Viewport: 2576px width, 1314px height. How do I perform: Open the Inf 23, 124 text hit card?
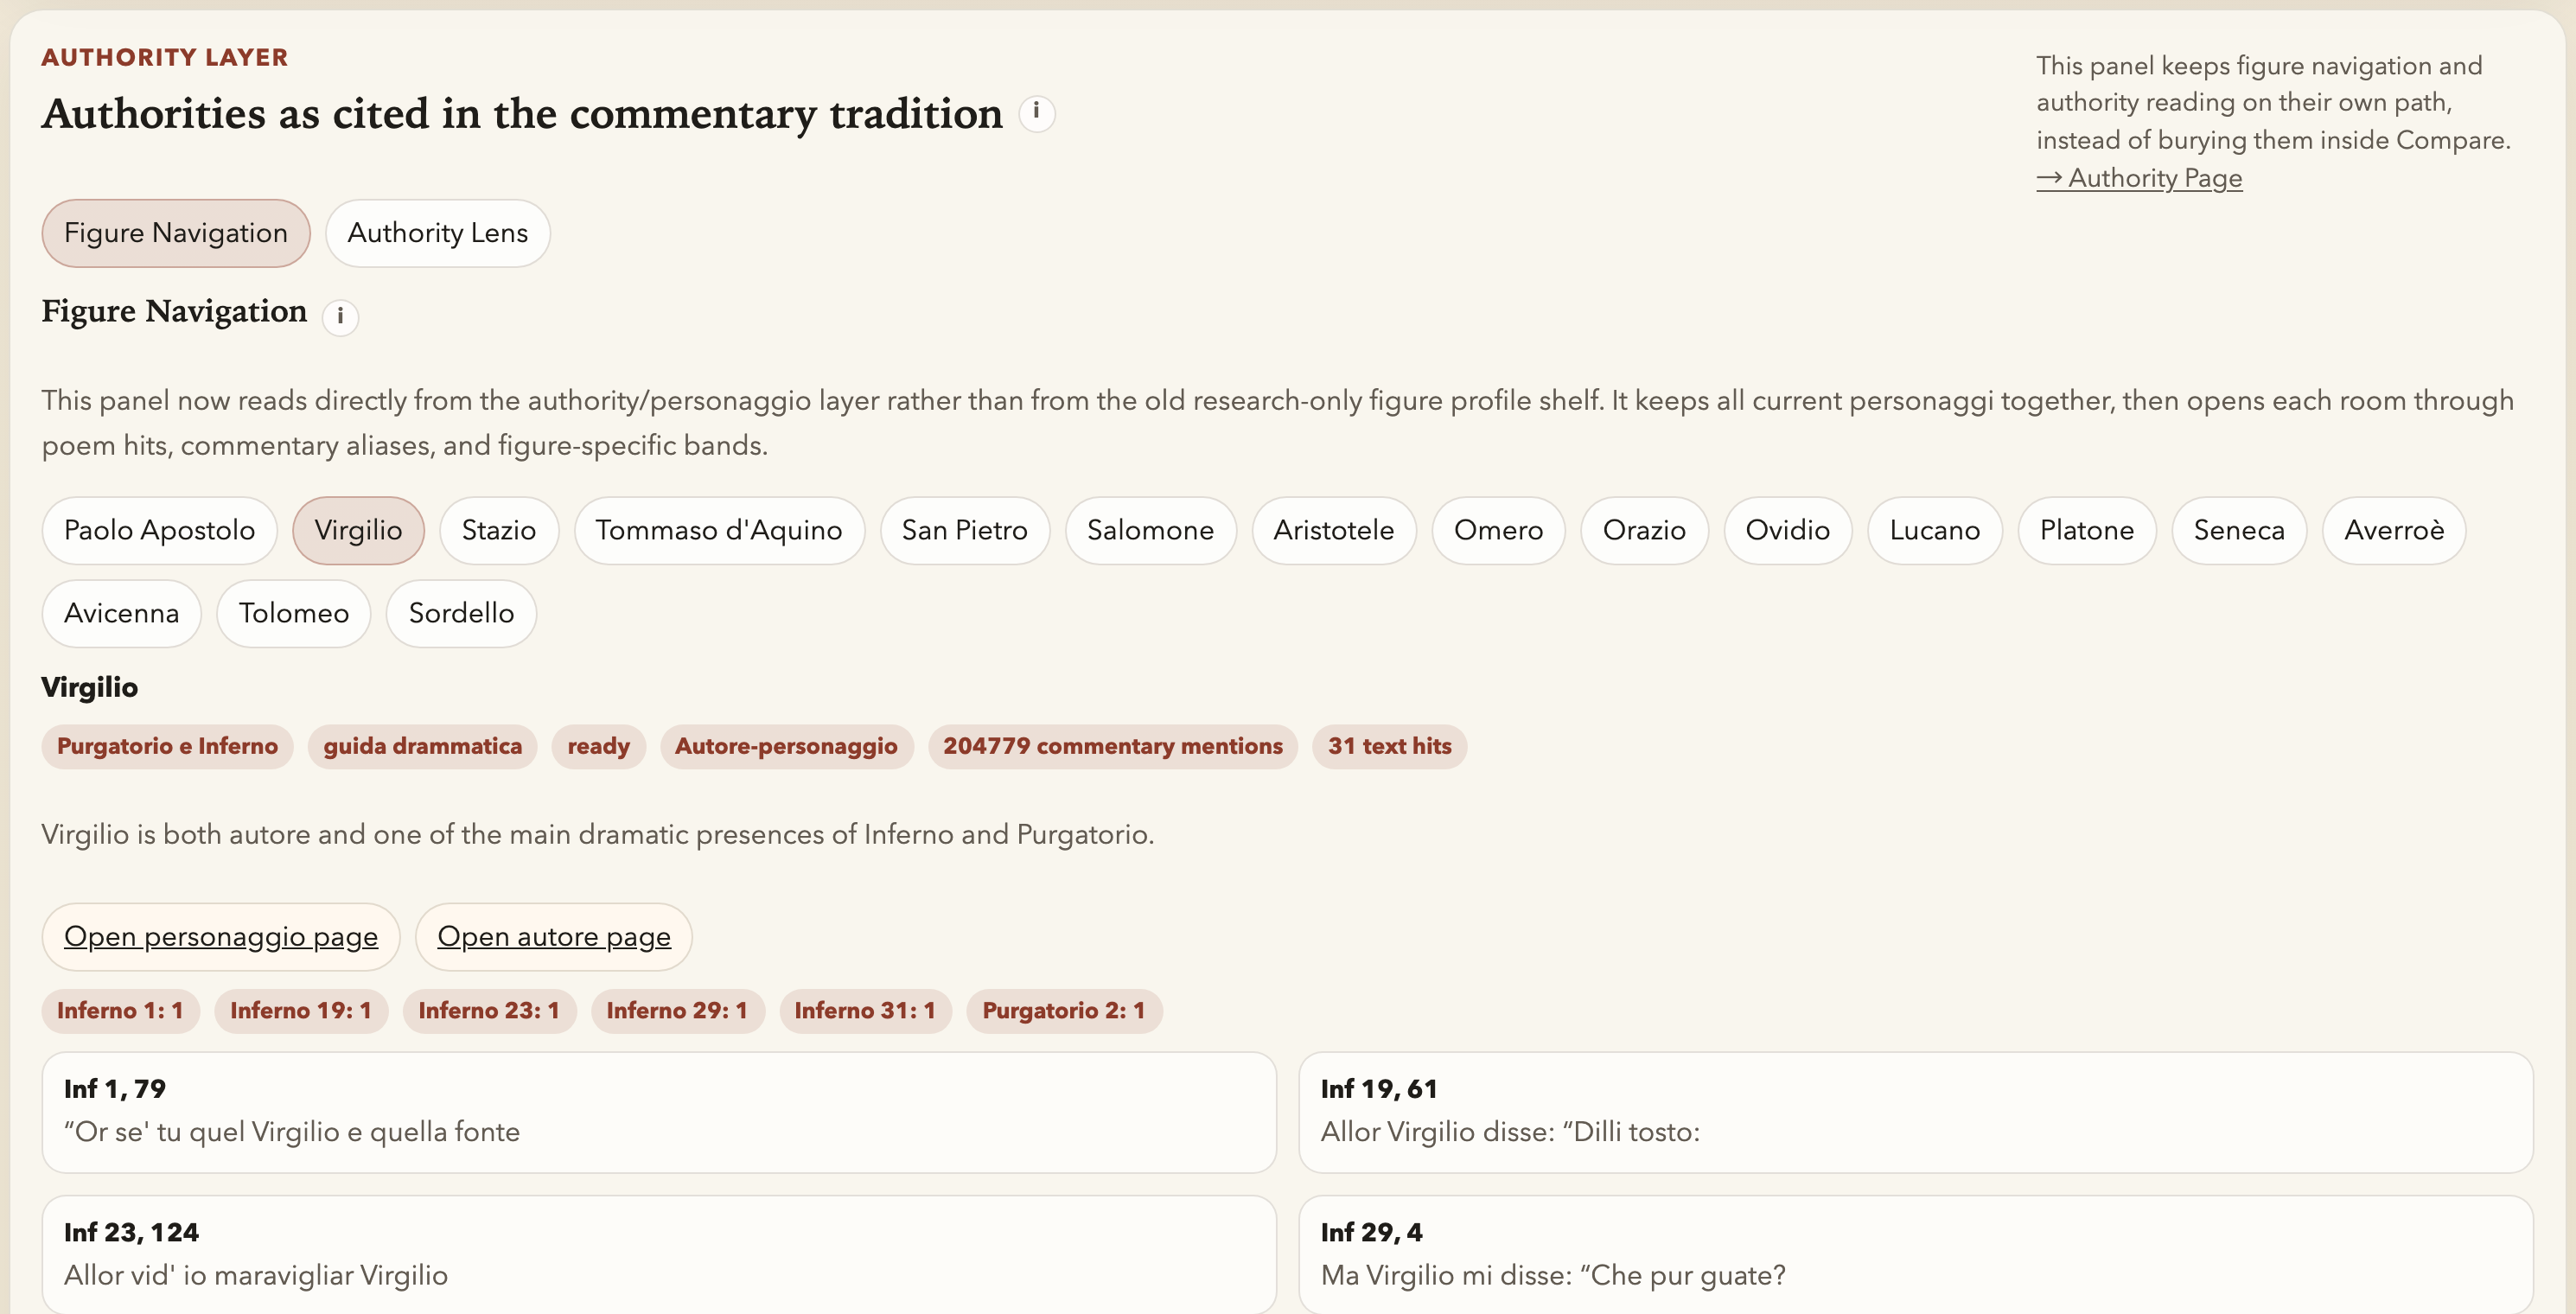tap(658, 1254)
